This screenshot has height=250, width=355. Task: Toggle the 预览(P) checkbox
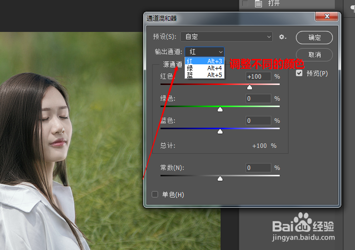tap(299, 73)
